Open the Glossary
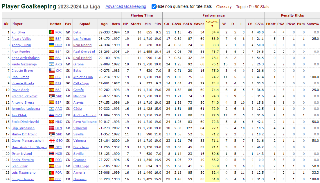The width and height of the screenshot is (320, 183). click(x=224, y=7)
